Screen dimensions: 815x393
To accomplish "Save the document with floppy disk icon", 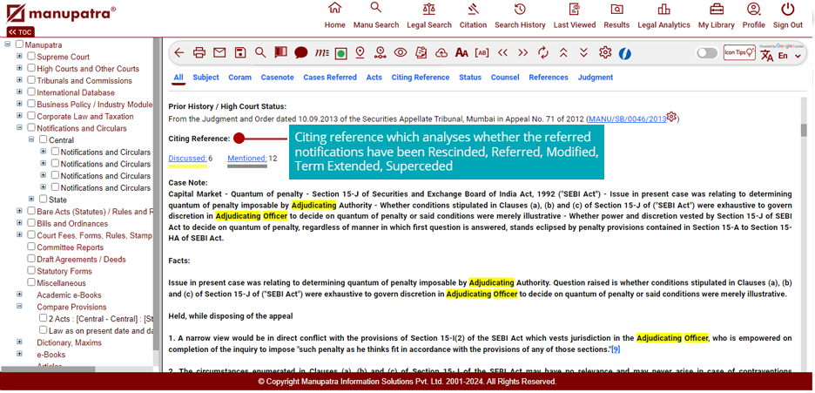I will tap(240, 53).
